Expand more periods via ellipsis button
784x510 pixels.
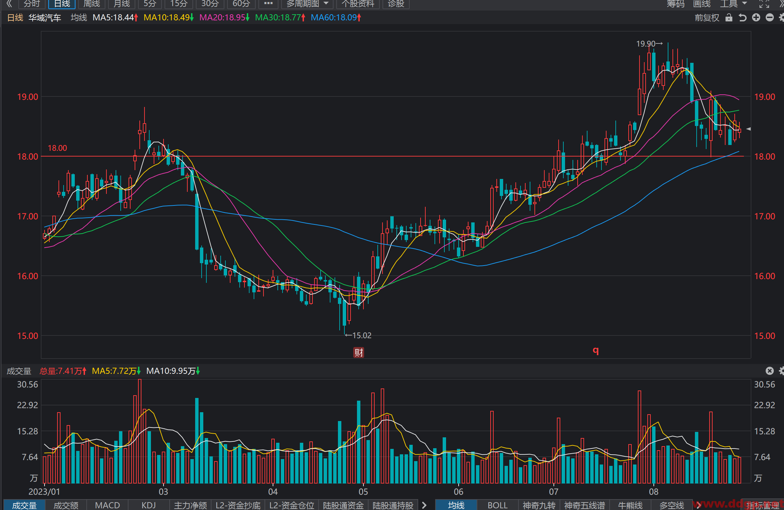pos(268,4)
